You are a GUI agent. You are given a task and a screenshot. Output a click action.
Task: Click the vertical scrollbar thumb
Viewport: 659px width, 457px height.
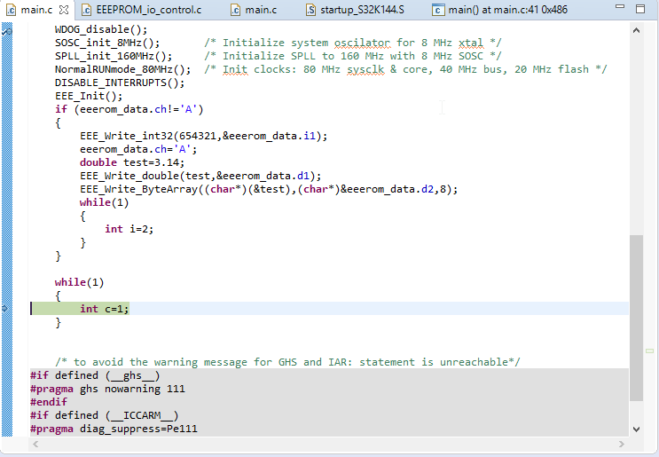click(x=636, y=318)
